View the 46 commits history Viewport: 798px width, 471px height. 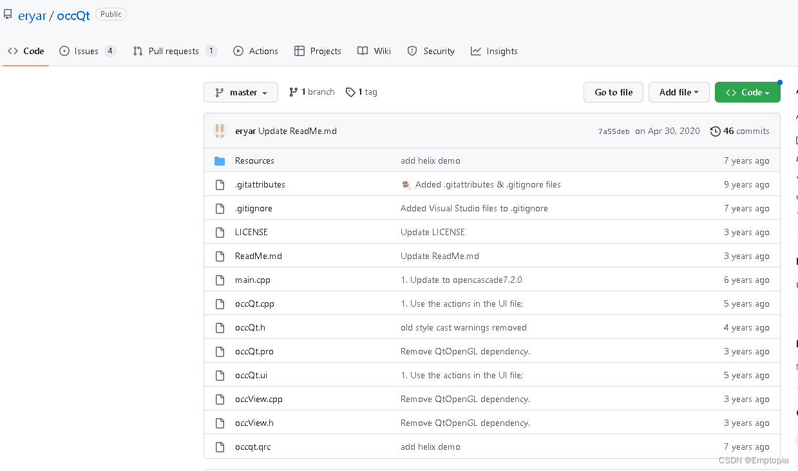[x=740, y=131]
